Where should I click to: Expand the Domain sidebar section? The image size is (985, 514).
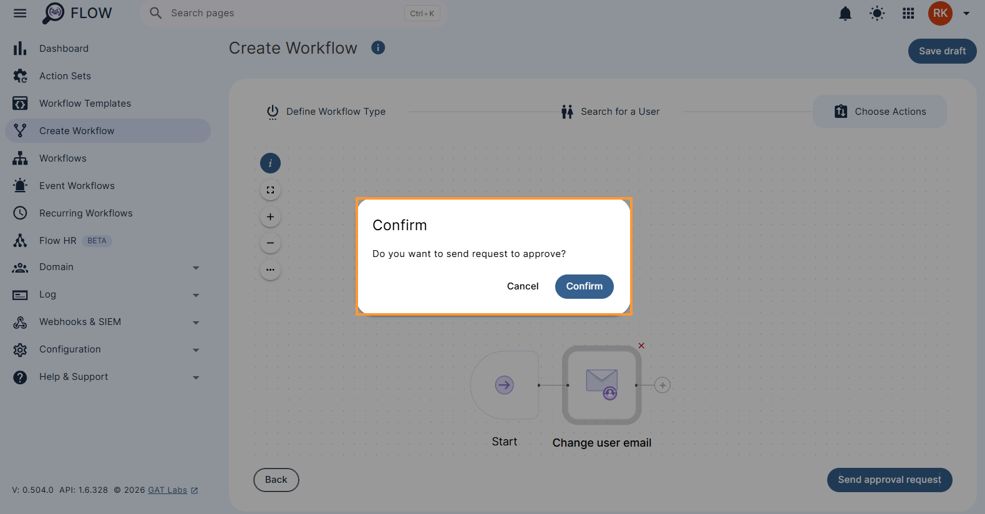pos(108,267)
